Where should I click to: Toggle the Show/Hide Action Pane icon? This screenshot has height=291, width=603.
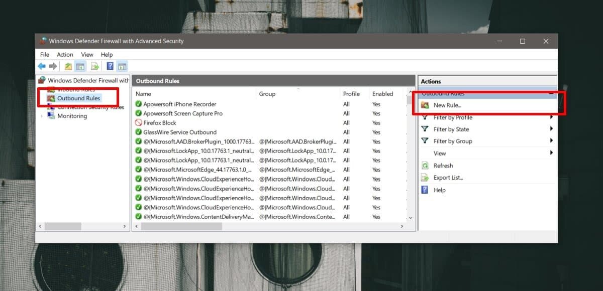coord(122,66)
